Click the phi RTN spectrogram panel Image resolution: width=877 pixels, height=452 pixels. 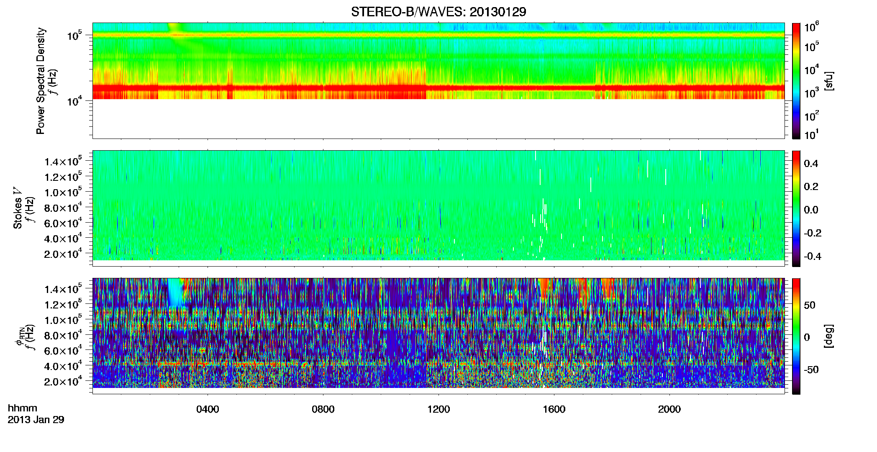click(x=438, y=336)
